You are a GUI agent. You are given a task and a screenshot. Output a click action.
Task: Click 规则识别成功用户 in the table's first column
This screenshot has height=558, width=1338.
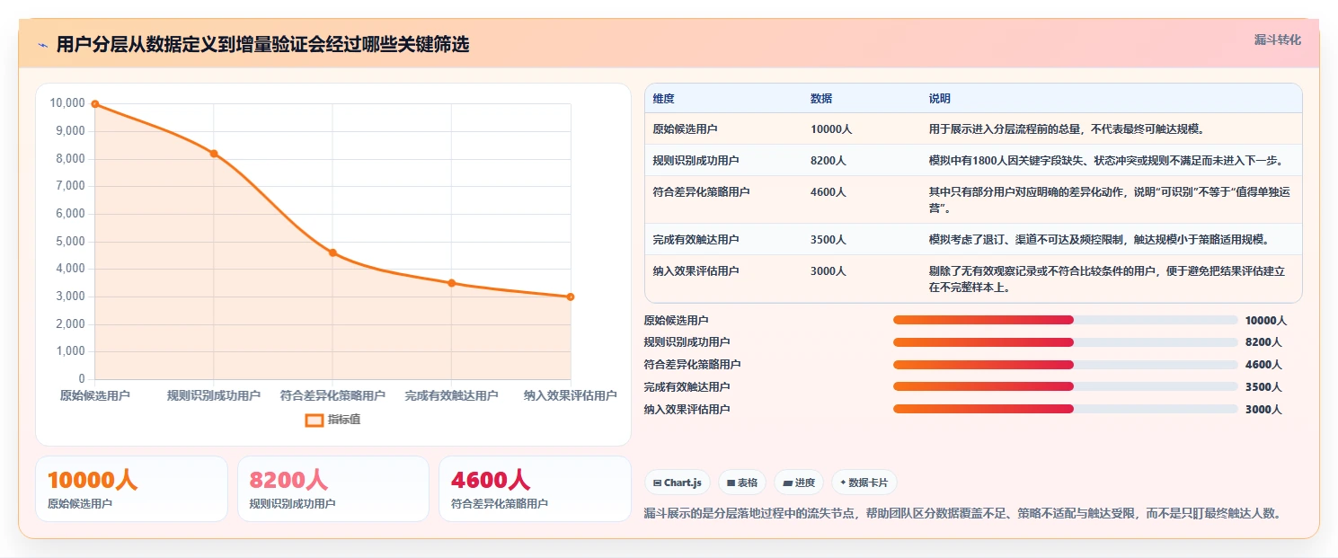coord(696,161)
